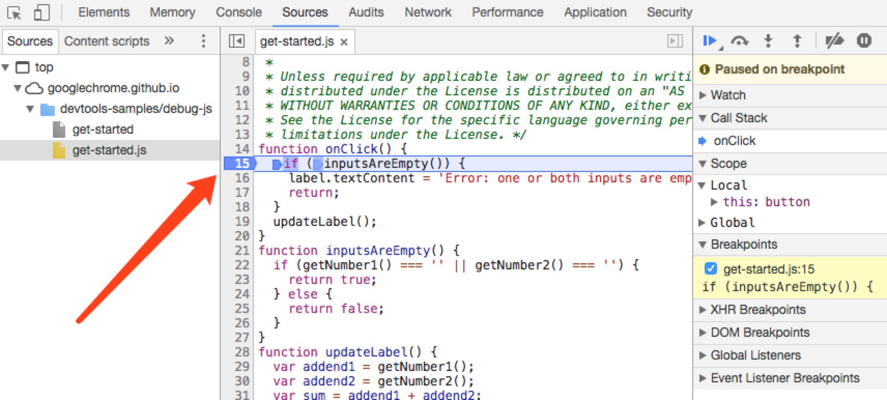Click the googlechrome.github.io cloud icon
Viewport: 887px width, 400px height.
coord(34,88)
